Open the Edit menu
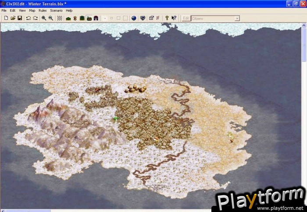 [x=13, y=11]
